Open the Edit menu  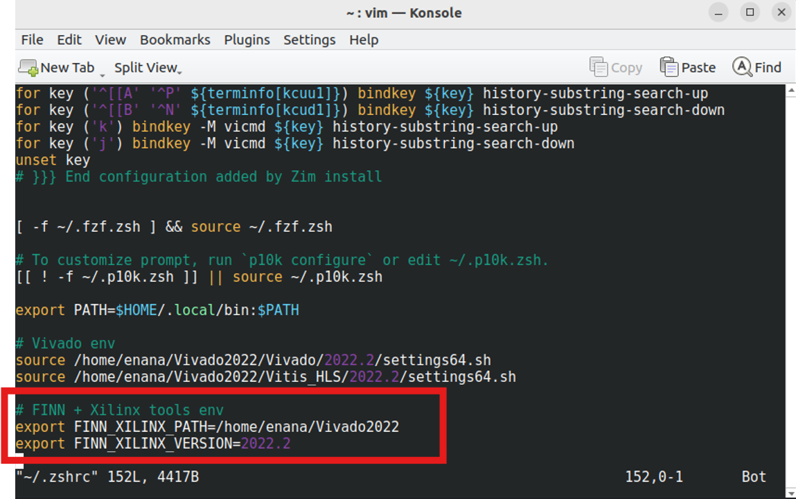pos(69,39)
